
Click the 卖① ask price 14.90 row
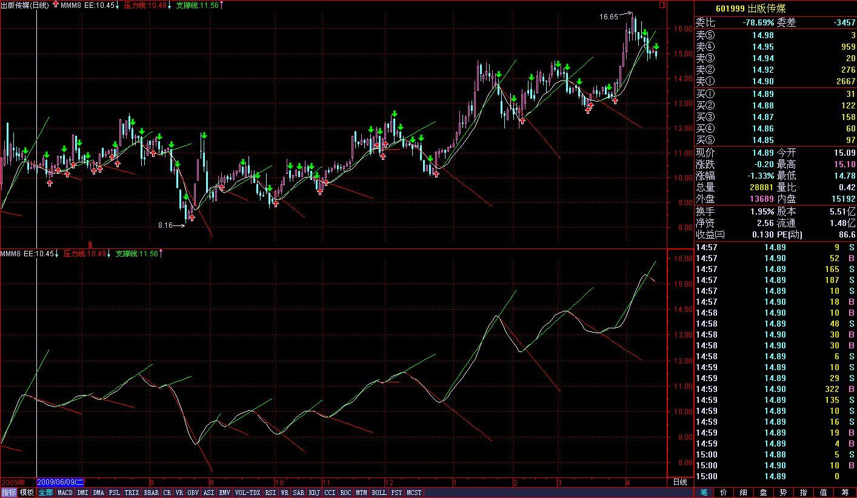tap(776, 81)
